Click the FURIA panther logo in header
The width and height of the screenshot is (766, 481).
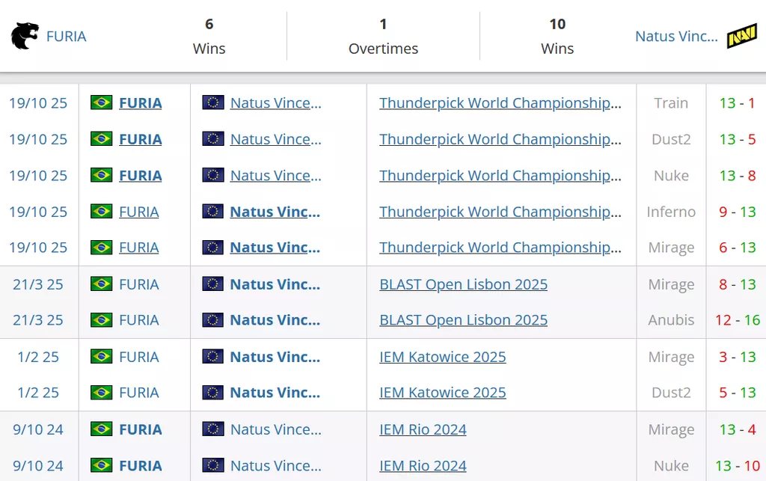[25, 36]
